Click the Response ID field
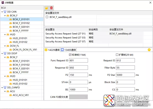Viewport: 153px width, 109px height. [78, 68]
